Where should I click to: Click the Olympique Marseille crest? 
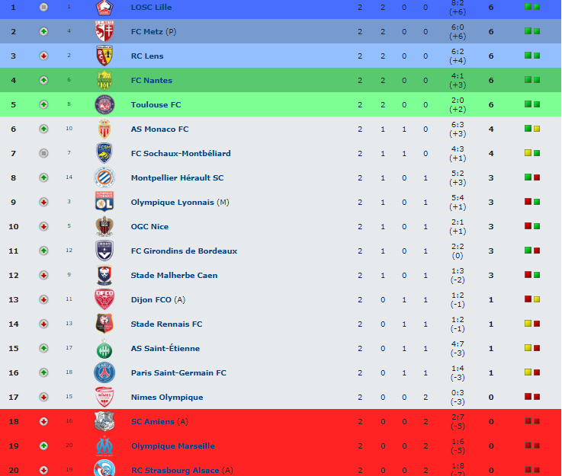104,446
